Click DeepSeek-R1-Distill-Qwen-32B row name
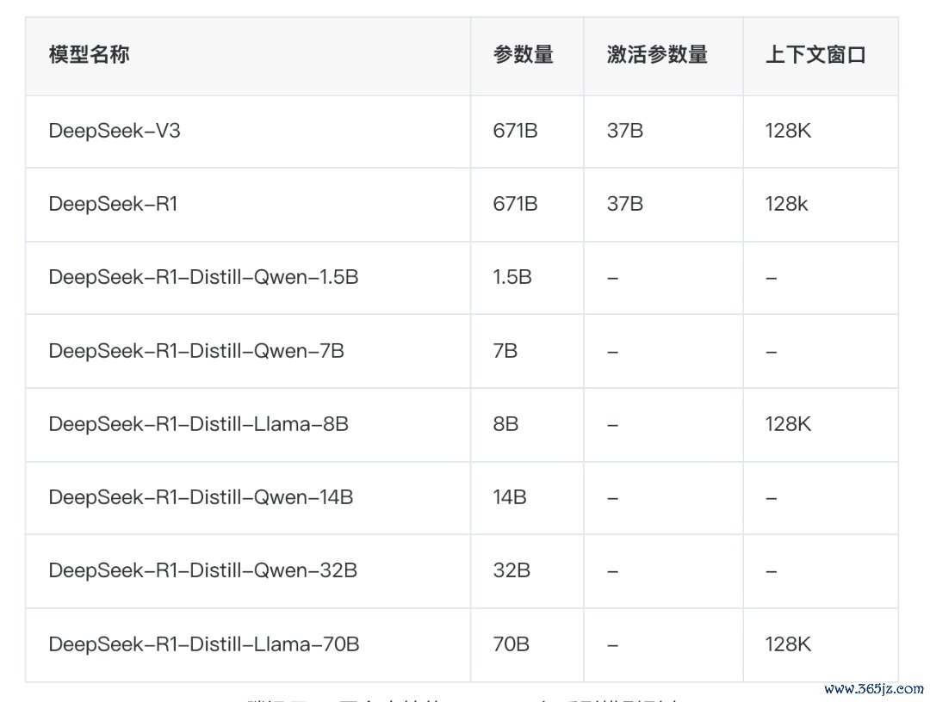 (x=202, y=570)
